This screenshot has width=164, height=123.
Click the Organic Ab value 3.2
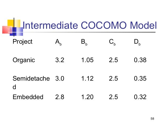pos(60,60)
